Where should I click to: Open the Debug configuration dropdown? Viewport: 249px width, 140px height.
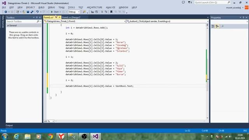74,12
